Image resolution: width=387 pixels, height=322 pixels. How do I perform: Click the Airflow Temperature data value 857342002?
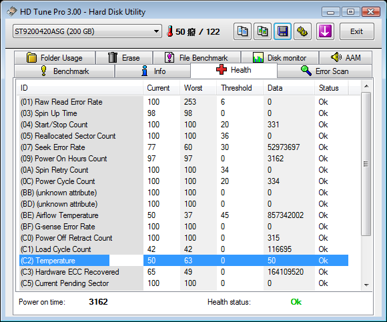click(x=286, y=215)
